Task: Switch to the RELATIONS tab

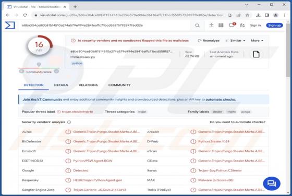Action: tap(88, 85)
